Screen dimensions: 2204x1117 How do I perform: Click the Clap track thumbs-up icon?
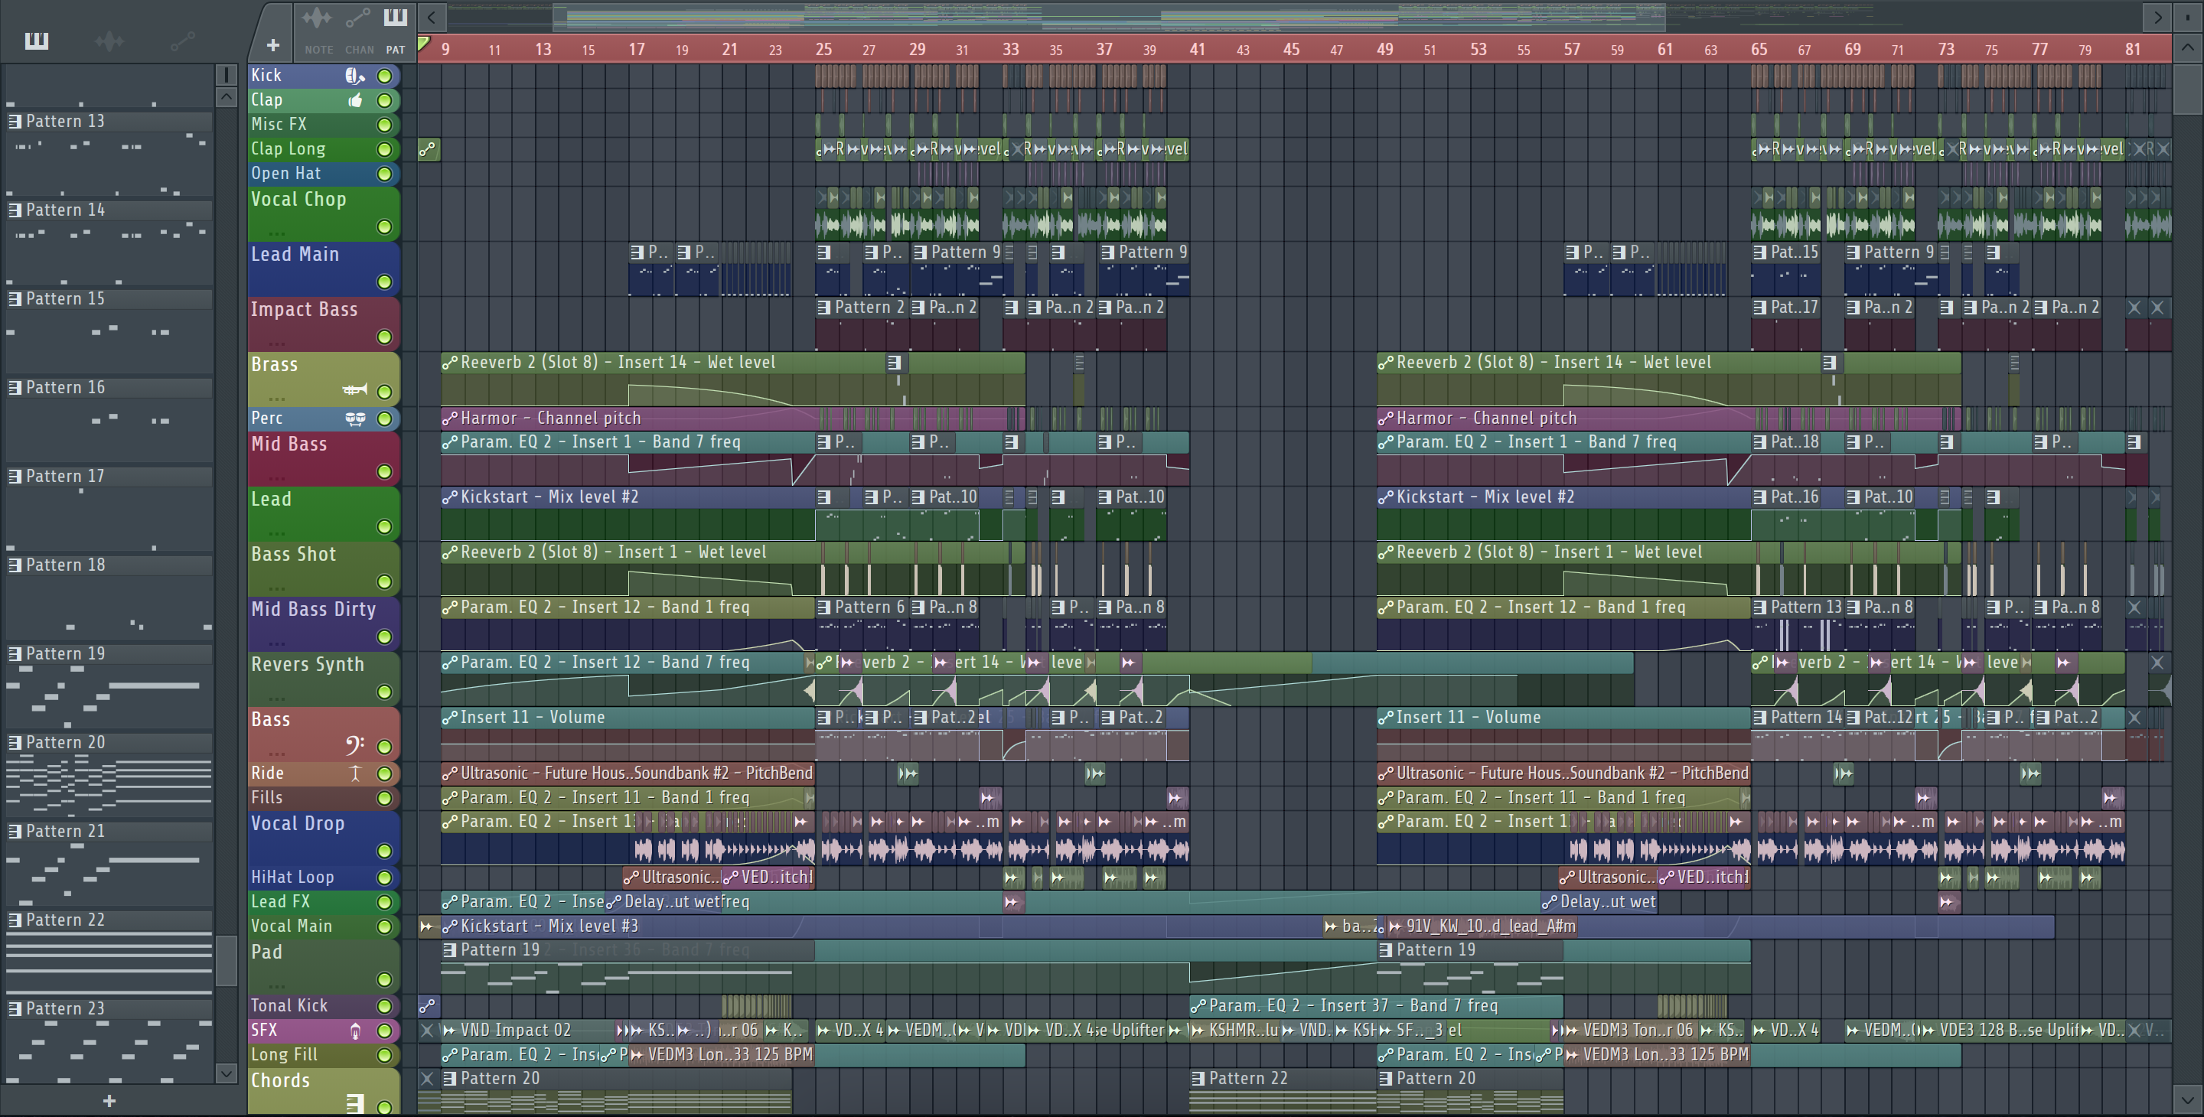[354, 100]
